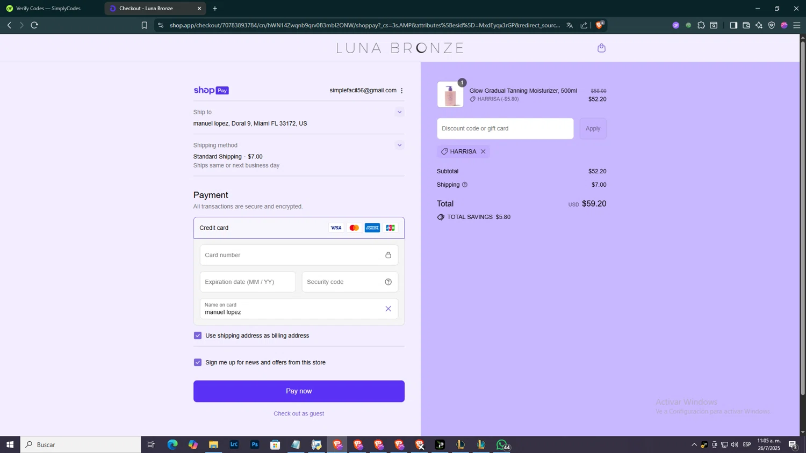Expand the Shipping method section

coord(399,145)
